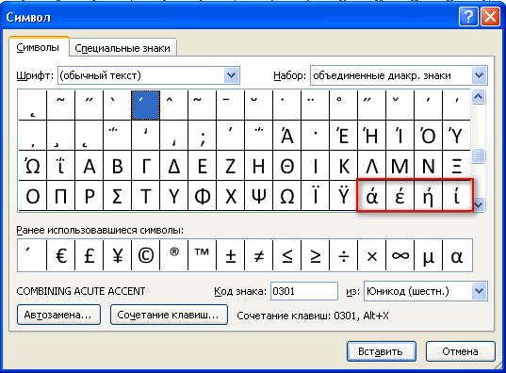Switch to the Символы tab

38,48
